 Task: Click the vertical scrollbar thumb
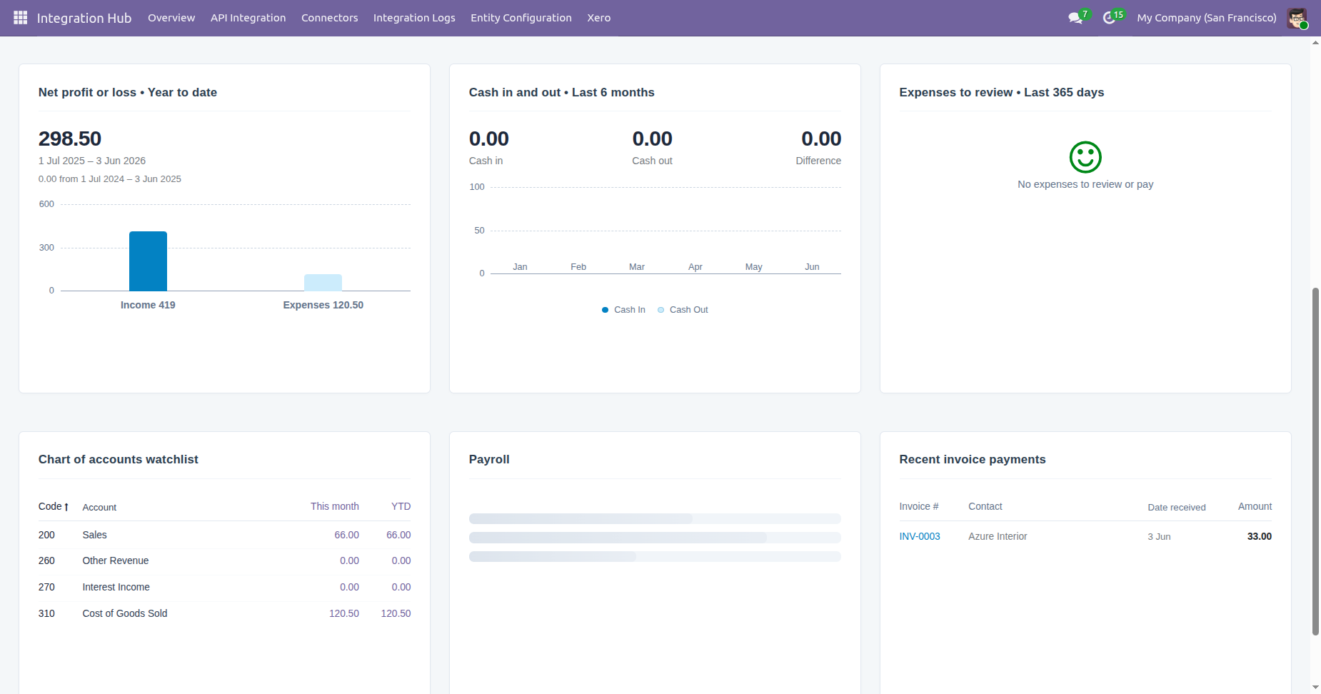[1315, 461]
